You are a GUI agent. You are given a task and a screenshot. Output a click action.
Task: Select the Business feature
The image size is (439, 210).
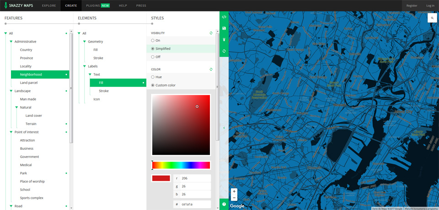(27, 148)
